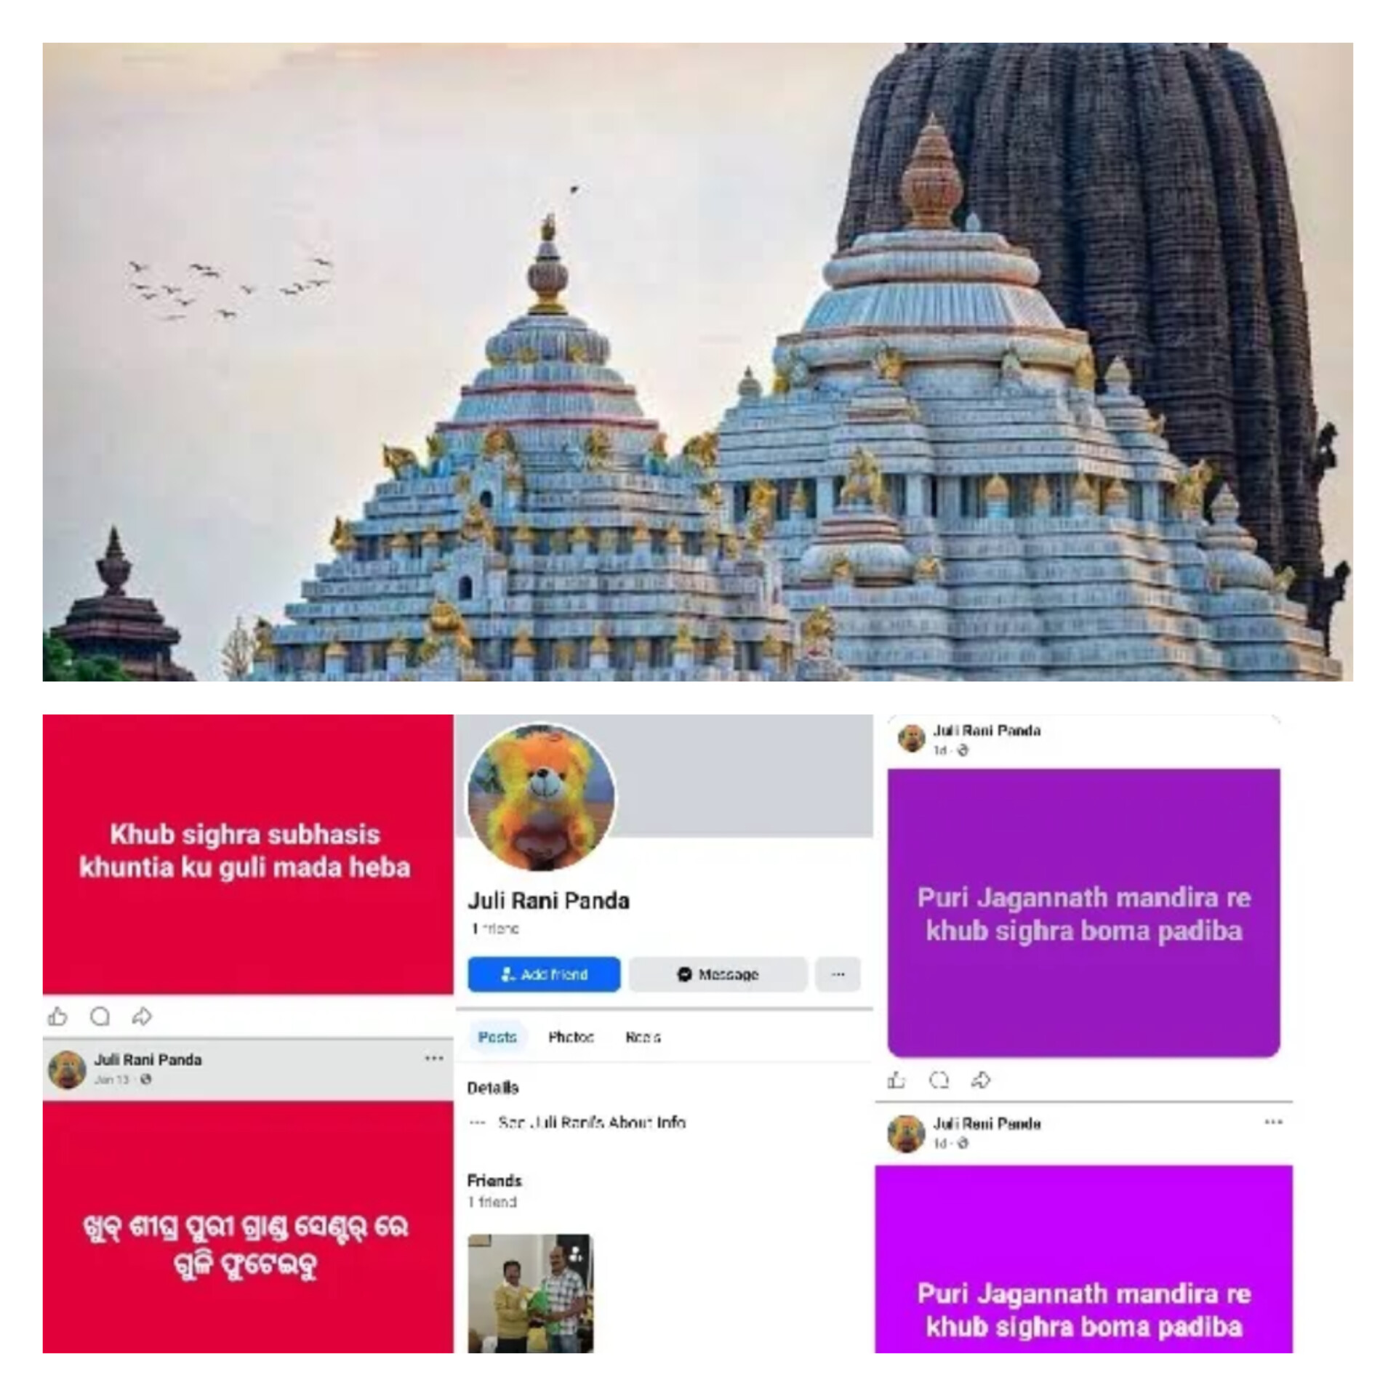This screenshot has height=1396, width=1396.
Task: Switch to the Posts tab
Action: point(497,1037)
